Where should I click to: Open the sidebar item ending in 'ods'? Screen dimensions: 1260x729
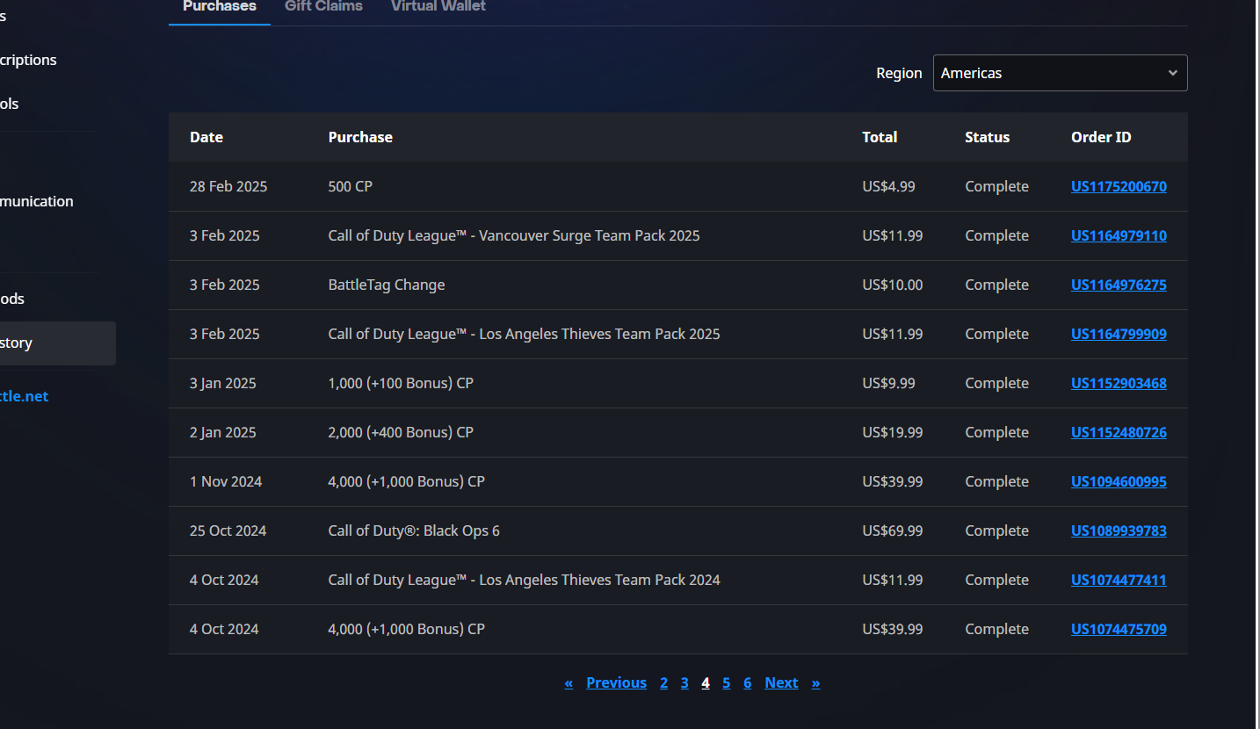click(x=12, y=299)
